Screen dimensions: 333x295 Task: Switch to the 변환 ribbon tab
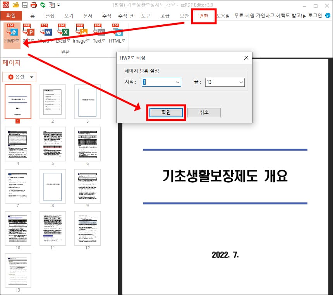[203, 16]
